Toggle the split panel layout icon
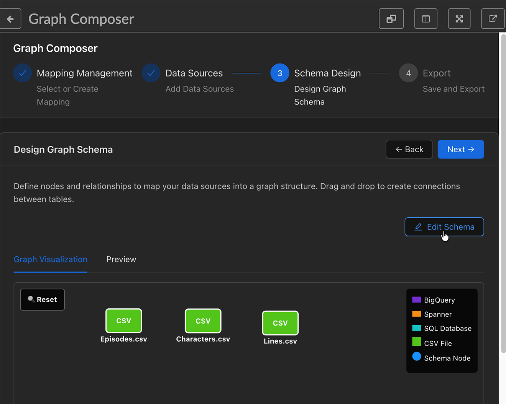This screenshot has width=506, height=404. 426,19
